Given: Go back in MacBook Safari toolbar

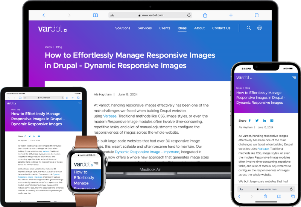Looking at the screenshot, I should pyautogui.click(x=44, y=15).
